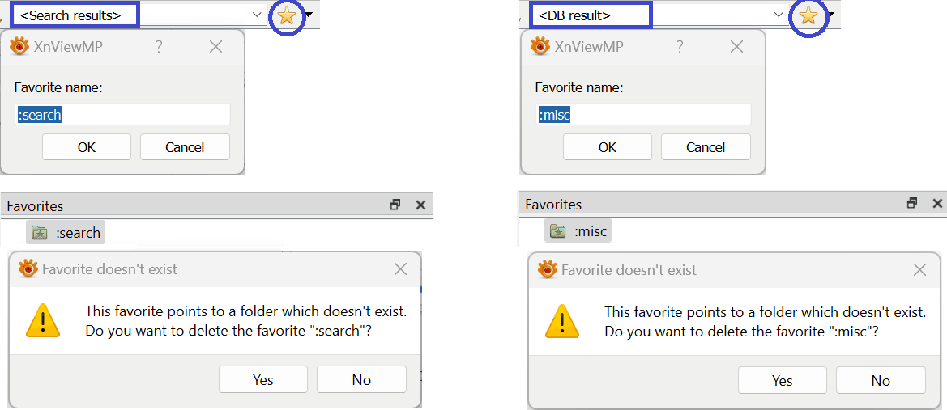Cancel the :misc favorite name dialog
947x410 pixels.
[x=706, y=147]
